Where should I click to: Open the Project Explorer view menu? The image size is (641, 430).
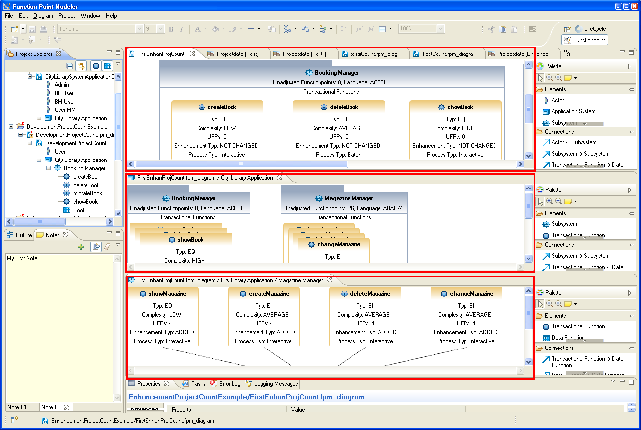point(118,64)
